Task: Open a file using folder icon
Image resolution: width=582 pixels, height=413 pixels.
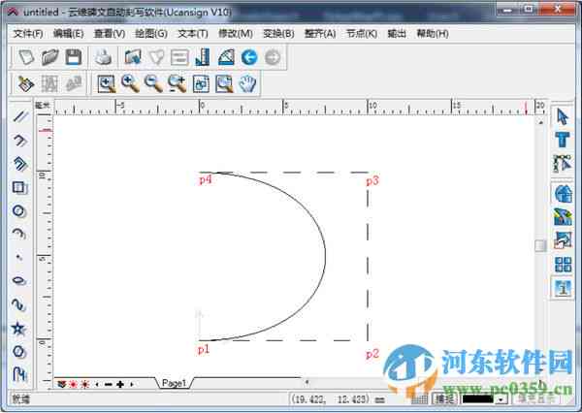Action: 50,57
